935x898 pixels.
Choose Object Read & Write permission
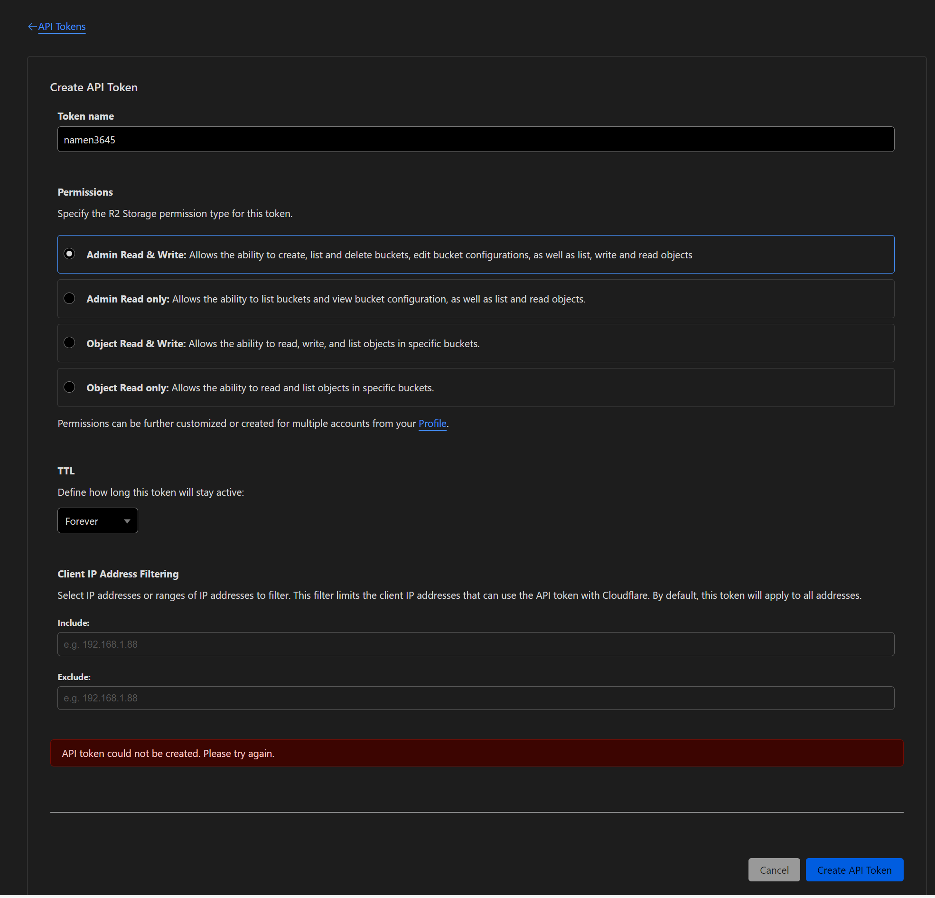pos(70,343)
